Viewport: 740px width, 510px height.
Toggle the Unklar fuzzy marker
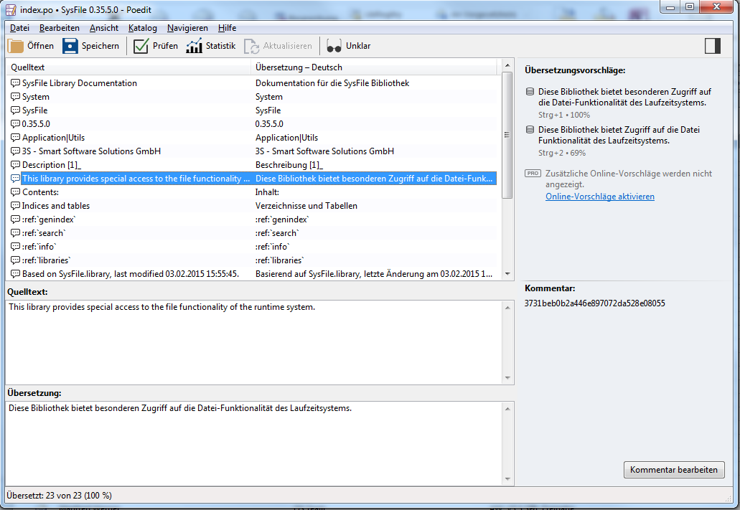click(x=334, y=46)
